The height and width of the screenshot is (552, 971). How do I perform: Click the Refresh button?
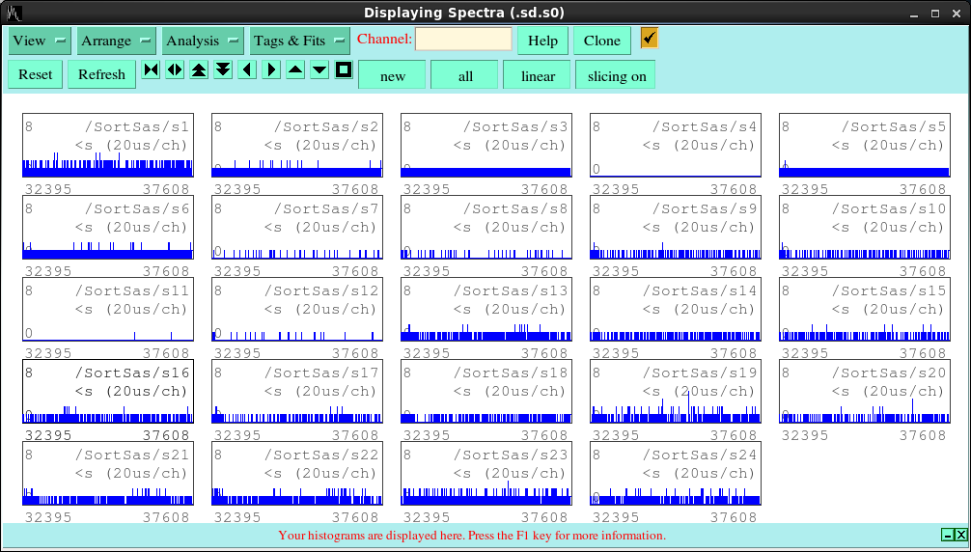pos(101,74)
